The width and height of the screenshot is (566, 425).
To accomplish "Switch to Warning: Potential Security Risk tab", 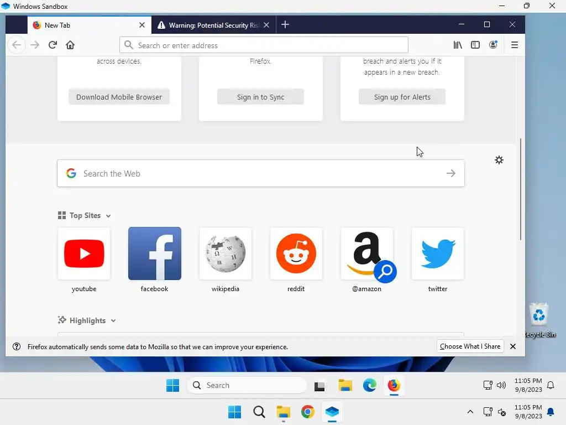I will pos(214,25).
